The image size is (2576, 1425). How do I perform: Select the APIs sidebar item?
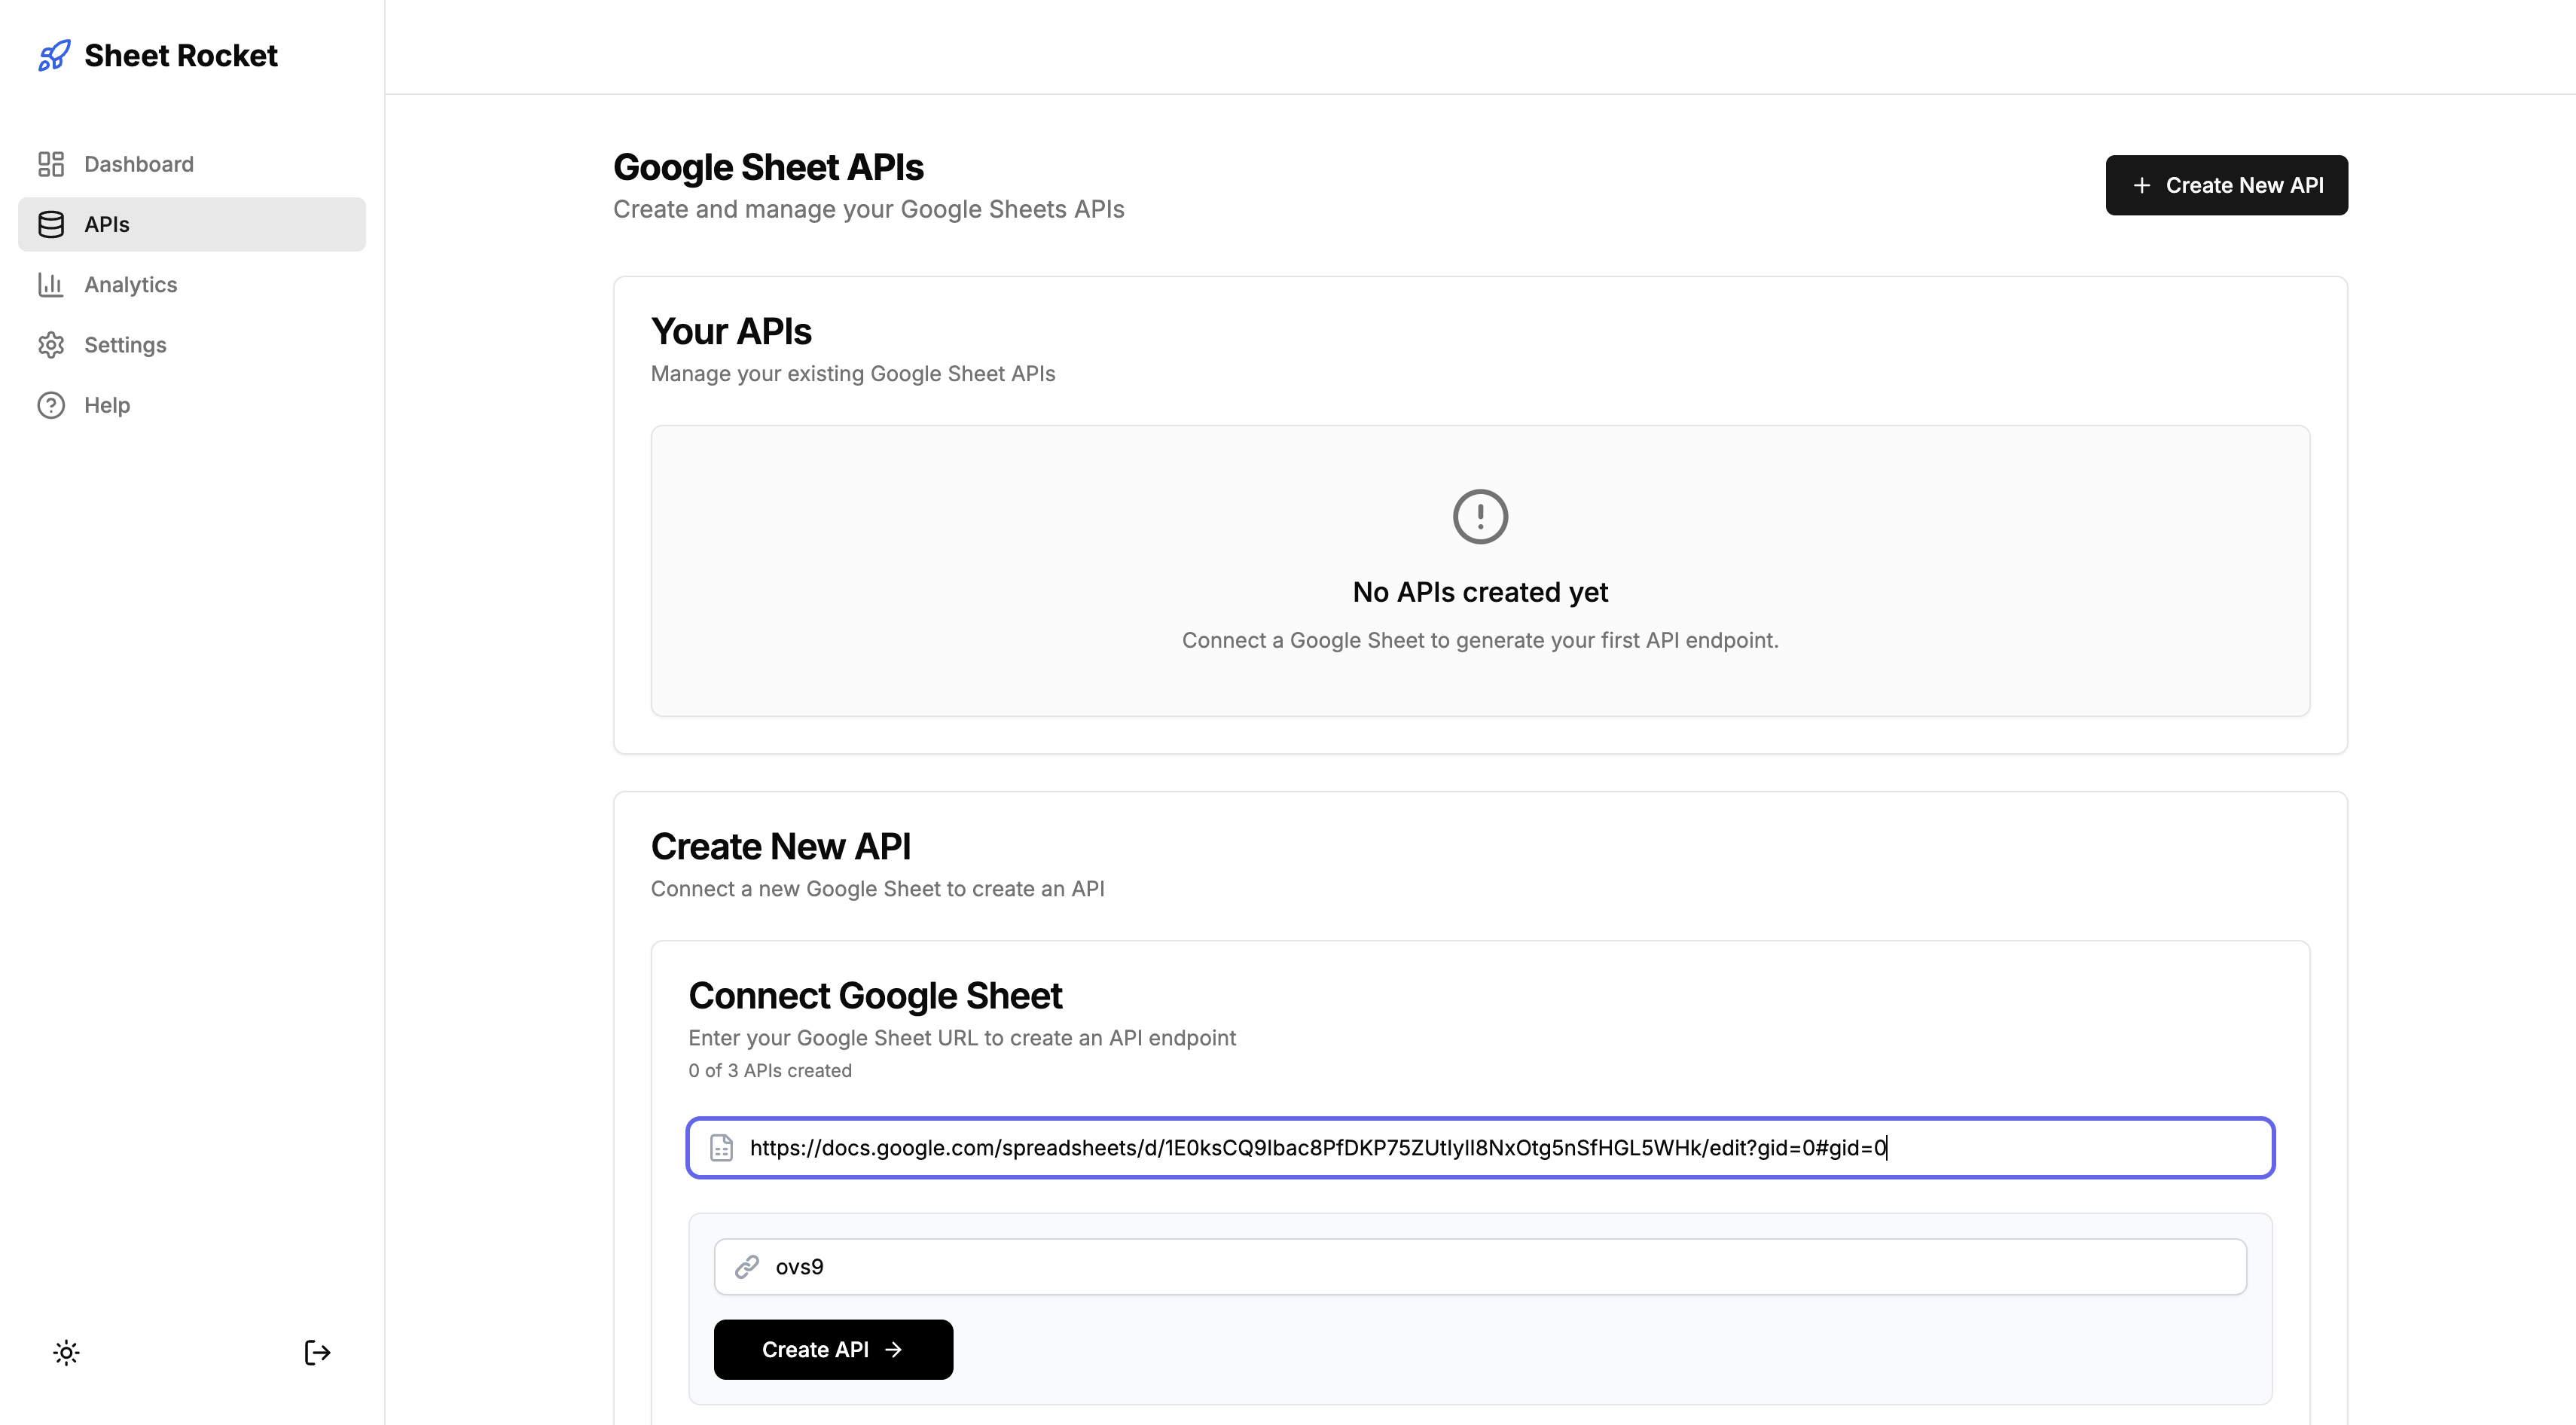[192, 224]
